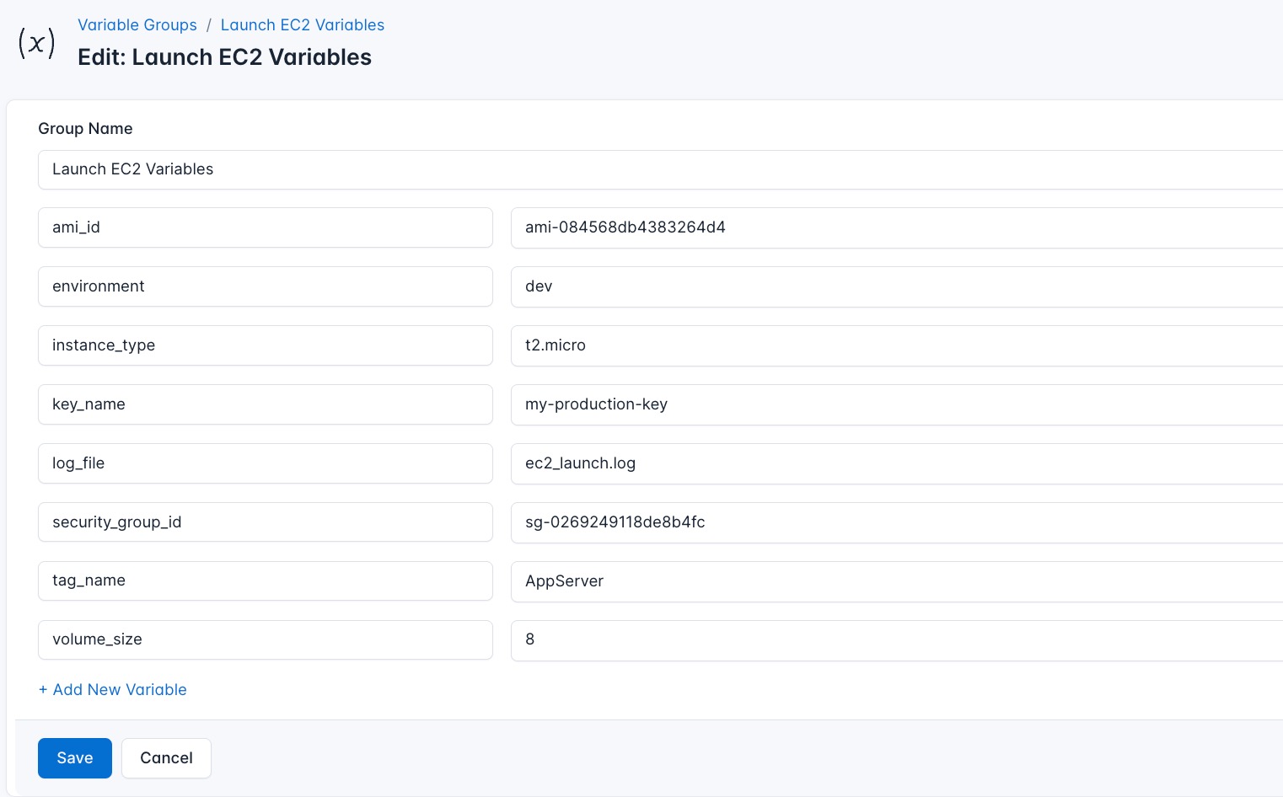This screenshot has width=1283, height=797.
Task: Select the instance_type name field
Action: coord(266,345)
